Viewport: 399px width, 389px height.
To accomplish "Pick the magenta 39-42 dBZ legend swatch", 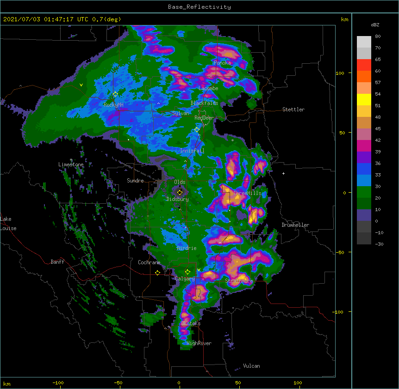I will click(x=364, y=146).
